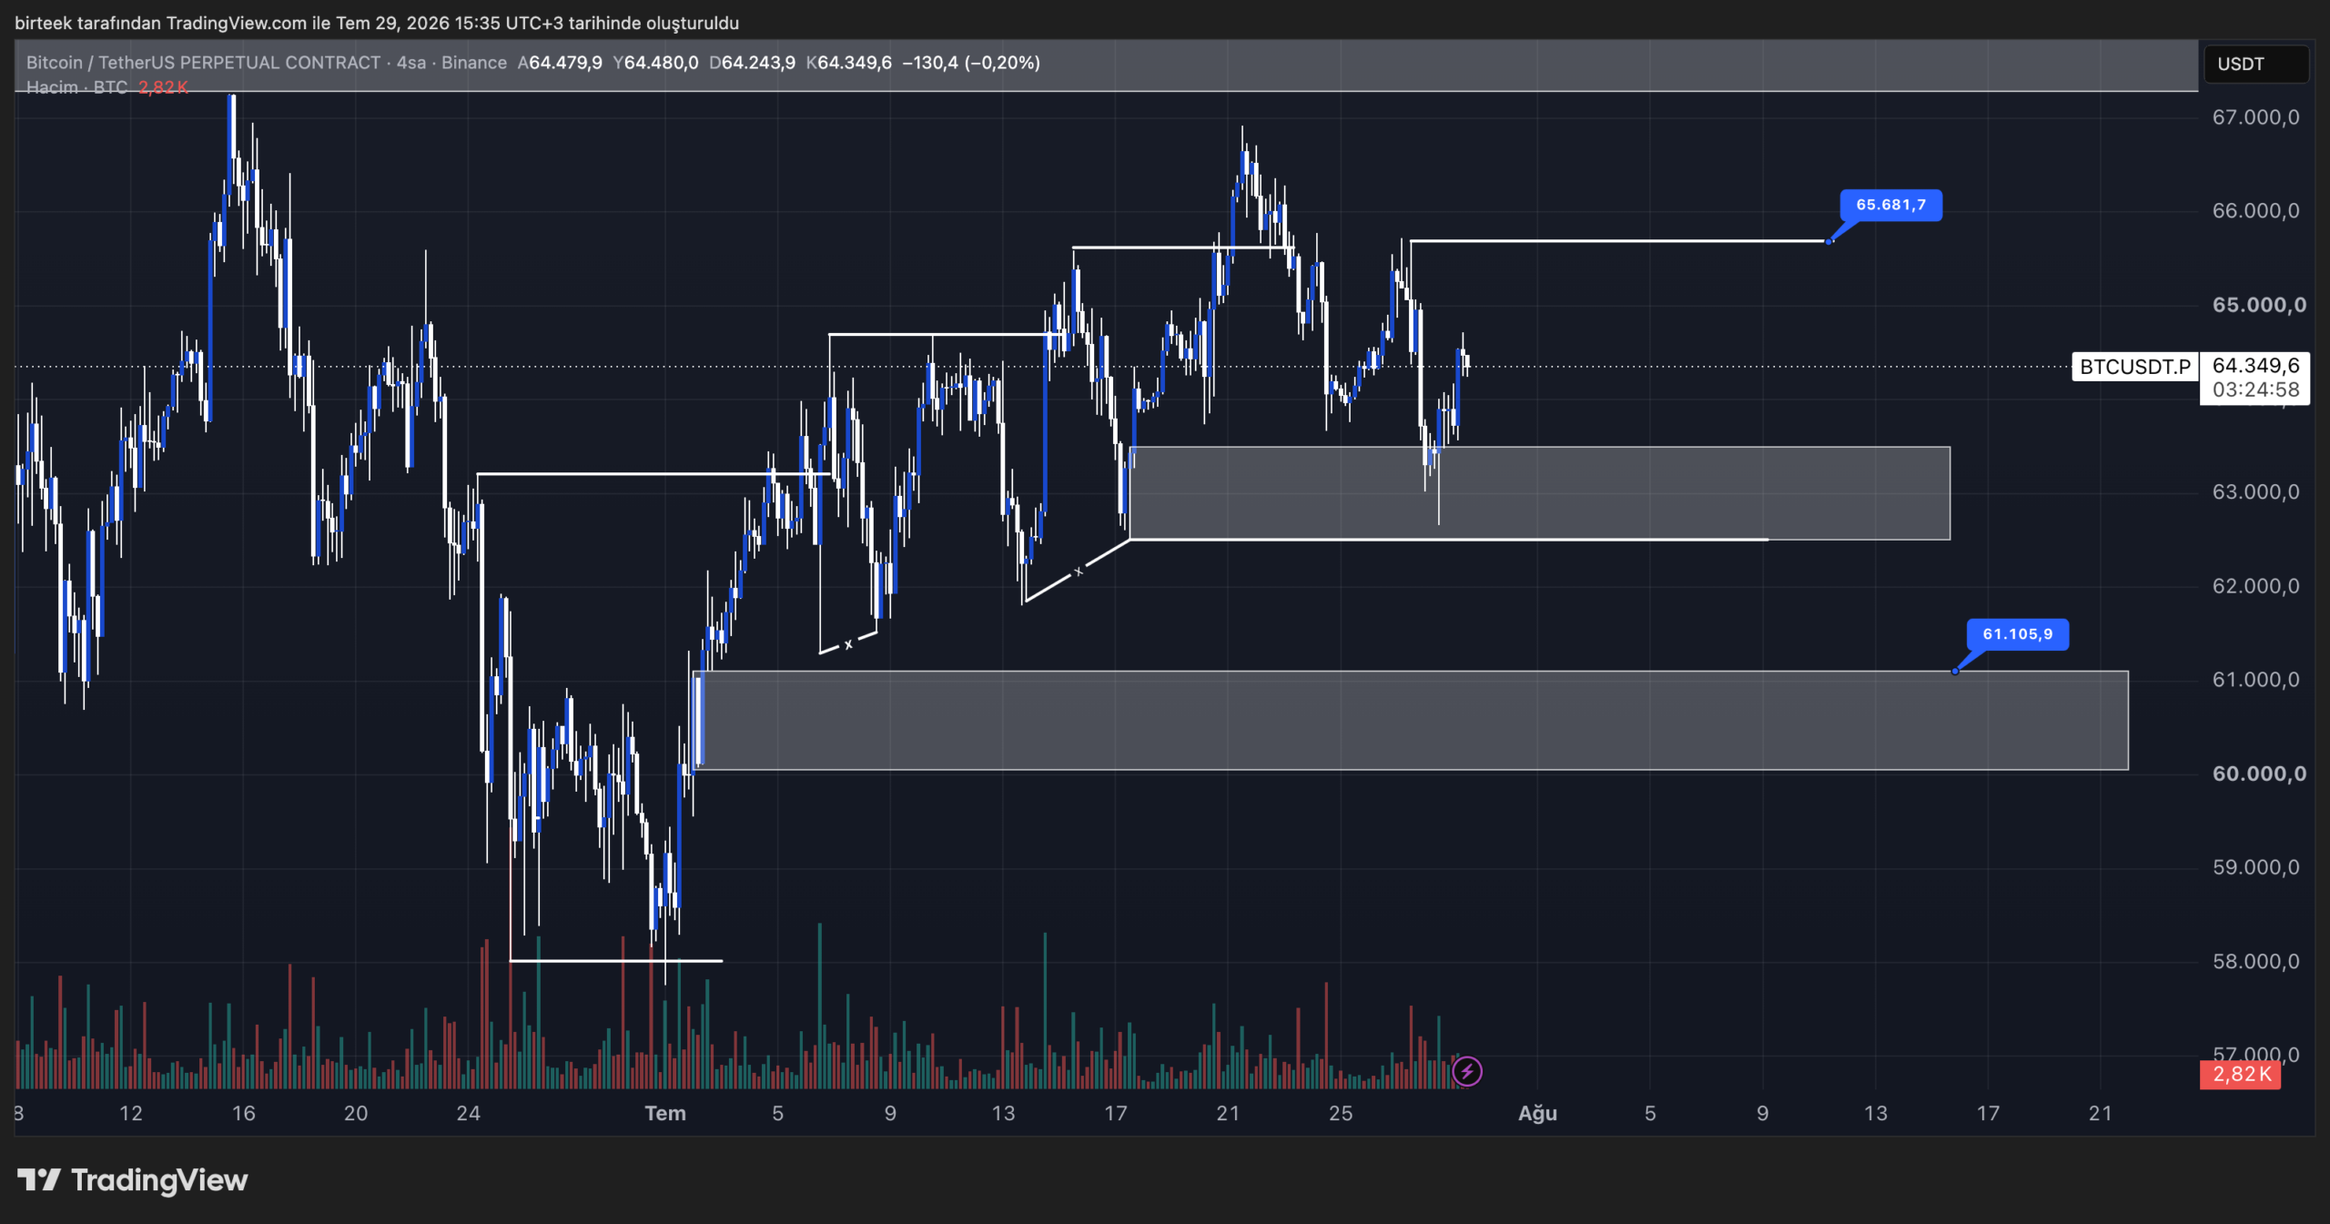Screen dimensions: 2330x1224
Task: Click the Bitcoin / TetherUS PERPETUAL CONTRACT title
Action: pyautogui.click(x=203, y=62)
